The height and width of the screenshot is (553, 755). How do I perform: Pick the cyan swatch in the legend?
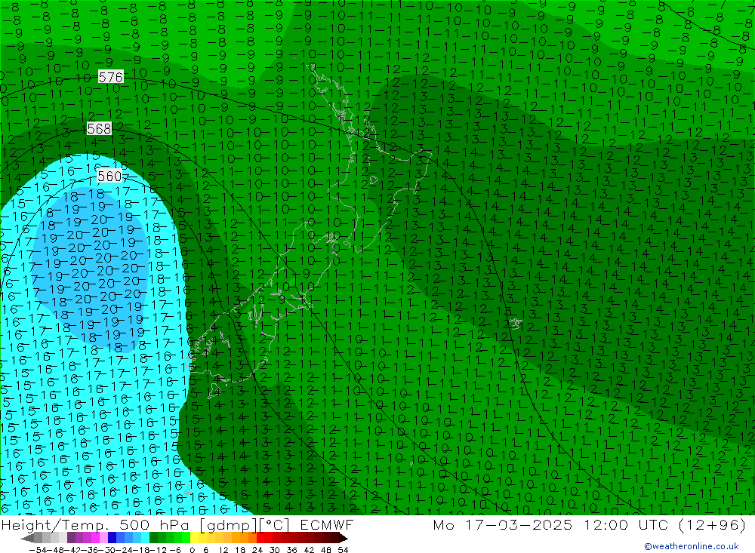pyautogui.click(x=145, y=538)
